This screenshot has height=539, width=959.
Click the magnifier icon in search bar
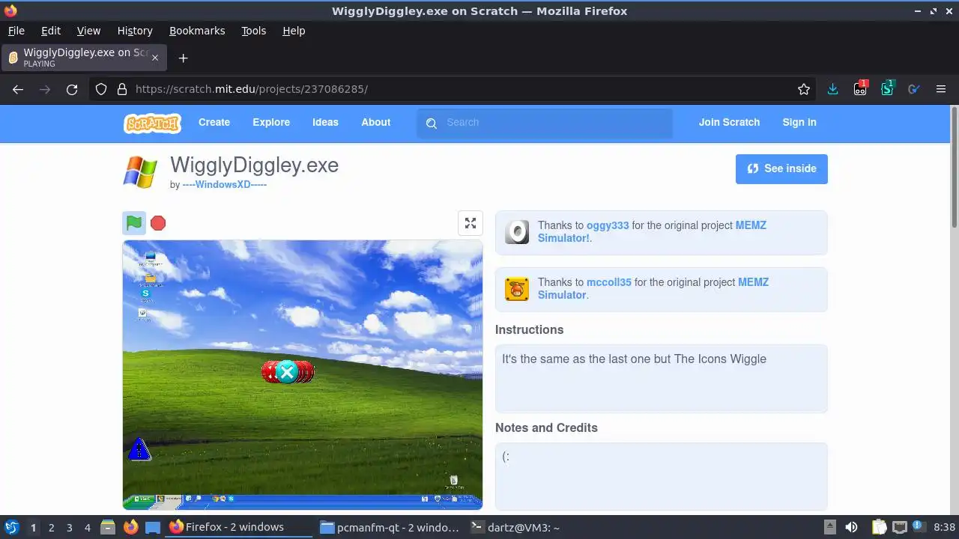coord(432,124)
